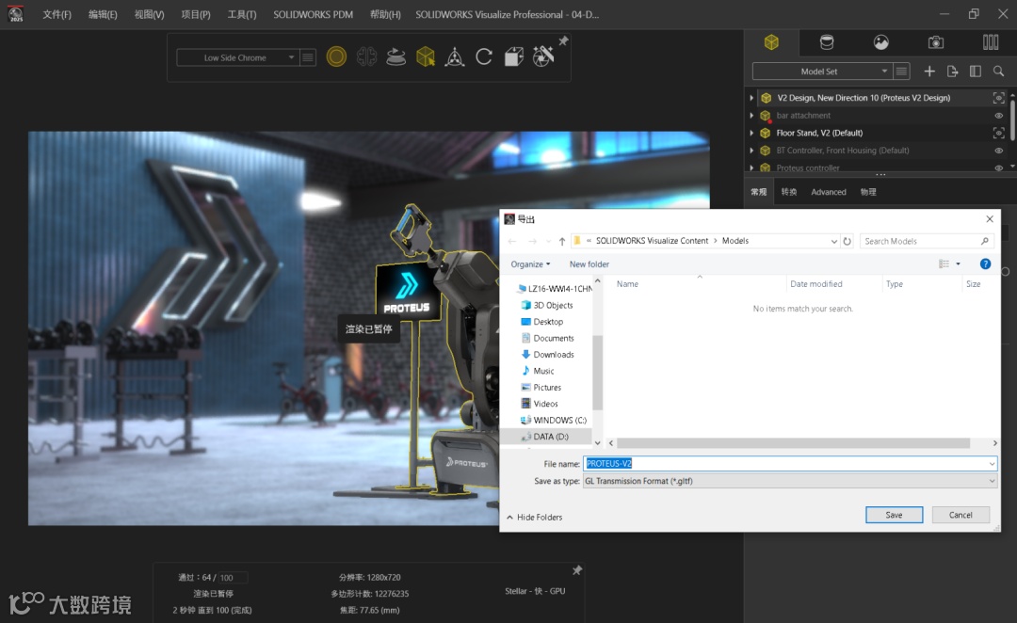Click the refresh render circular arrow icon
1017x623 pixels.
tap(484, 57)
